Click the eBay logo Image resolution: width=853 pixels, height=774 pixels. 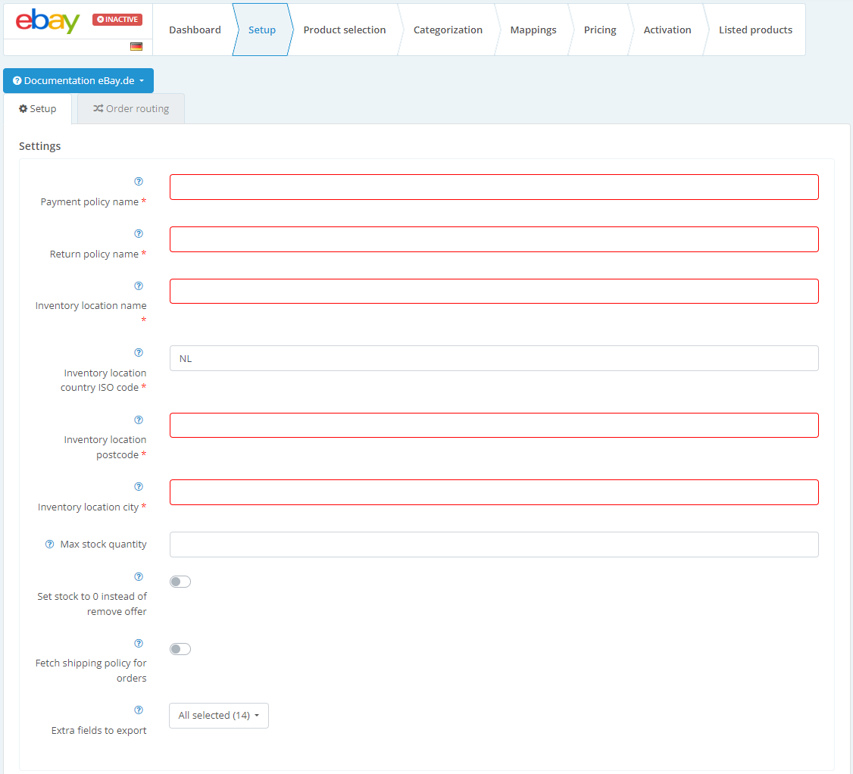[x=48, y=21]
